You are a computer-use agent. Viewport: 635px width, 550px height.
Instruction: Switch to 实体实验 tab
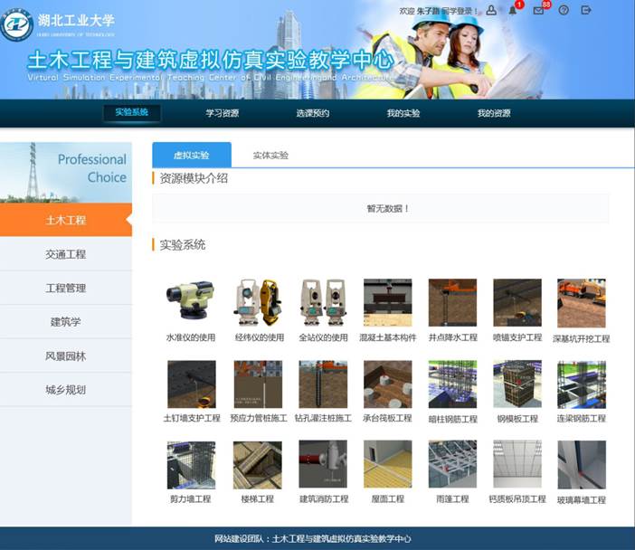(x=270, y=155)
